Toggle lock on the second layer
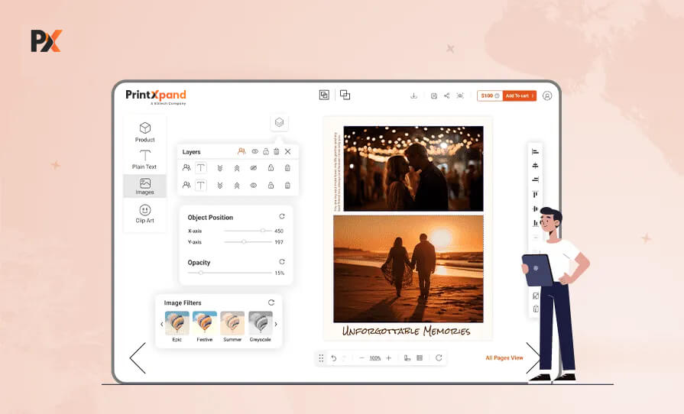This screenshot has width=684, height=414. click(271, 185)
